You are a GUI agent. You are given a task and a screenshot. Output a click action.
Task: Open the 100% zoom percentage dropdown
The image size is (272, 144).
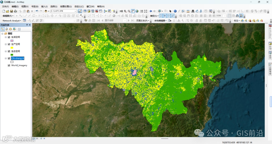tap(225, 16)
